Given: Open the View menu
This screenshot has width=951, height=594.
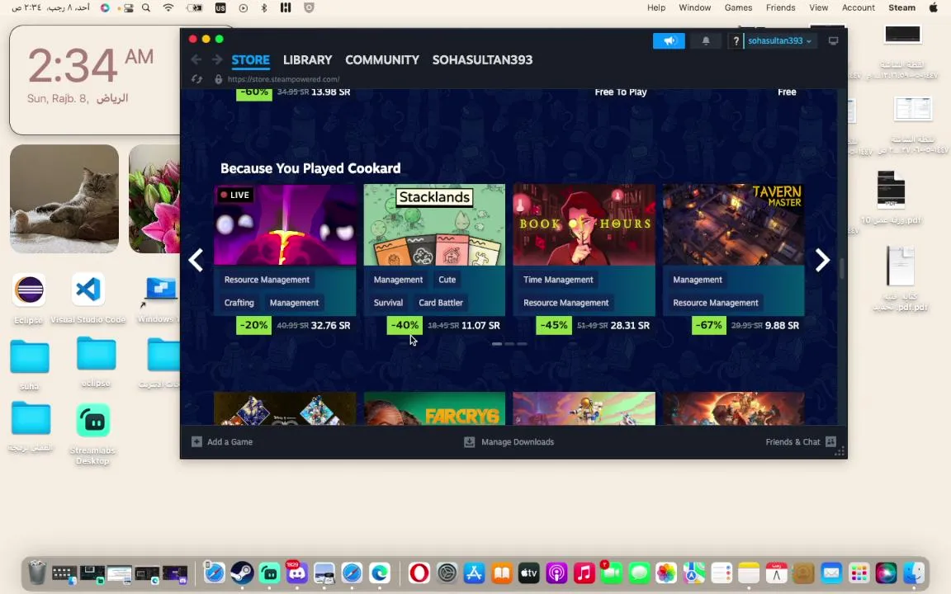Looking at the screenshot, I should pyautogui.click(x=818, y=8).
